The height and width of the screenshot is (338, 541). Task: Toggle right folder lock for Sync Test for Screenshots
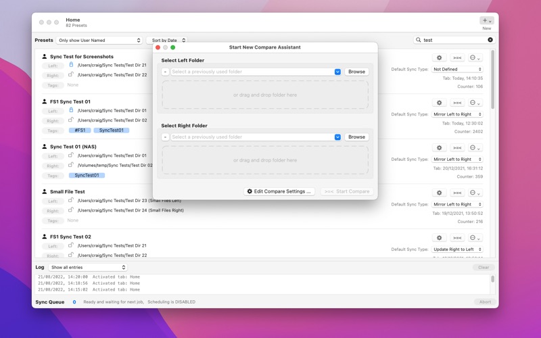(71, 74)
